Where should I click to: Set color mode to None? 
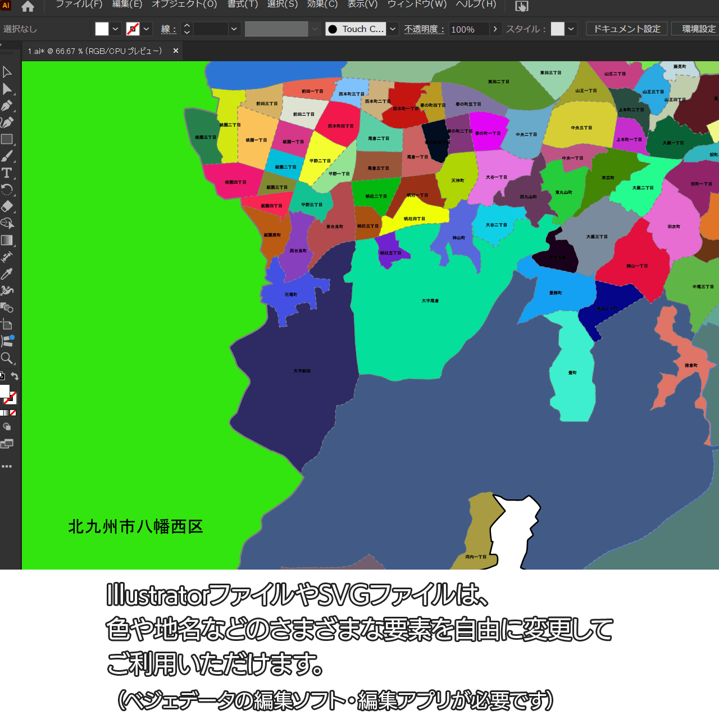point(13,413)
